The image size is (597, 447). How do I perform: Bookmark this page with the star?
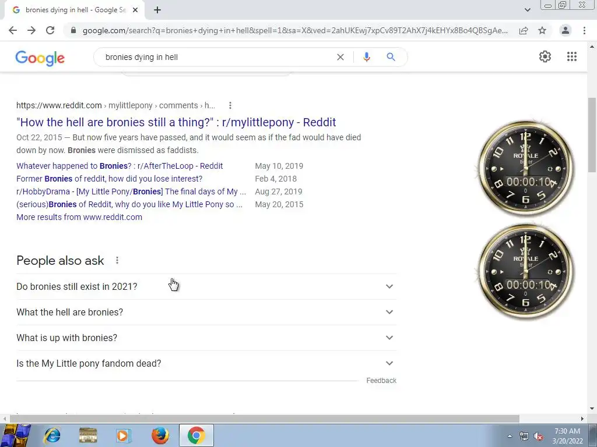[x=542, y=30]
